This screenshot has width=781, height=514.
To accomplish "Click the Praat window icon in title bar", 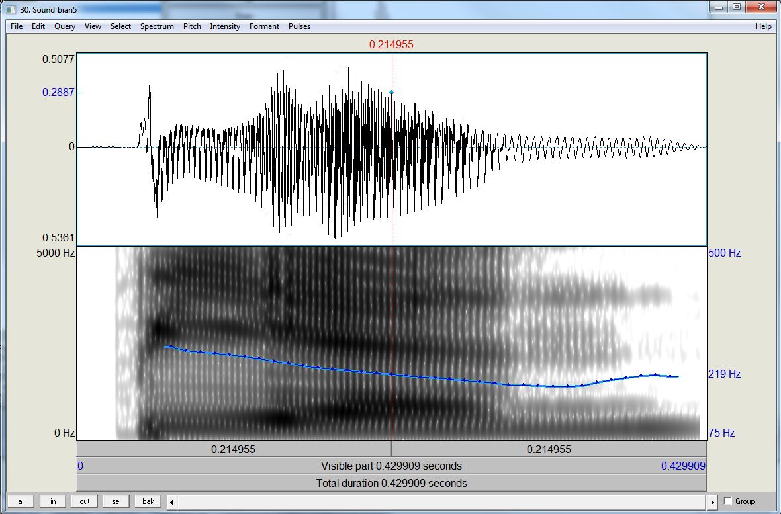I will tap(11, 9).
